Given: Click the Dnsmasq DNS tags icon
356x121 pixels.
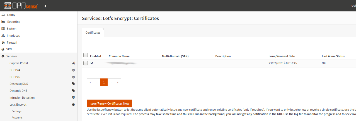Looking at the screenshot, I should pyautogui.click(x=73, y=84).
